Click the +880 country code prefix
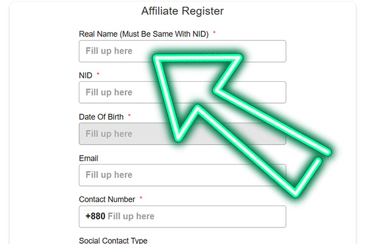 tap(95, 217)
